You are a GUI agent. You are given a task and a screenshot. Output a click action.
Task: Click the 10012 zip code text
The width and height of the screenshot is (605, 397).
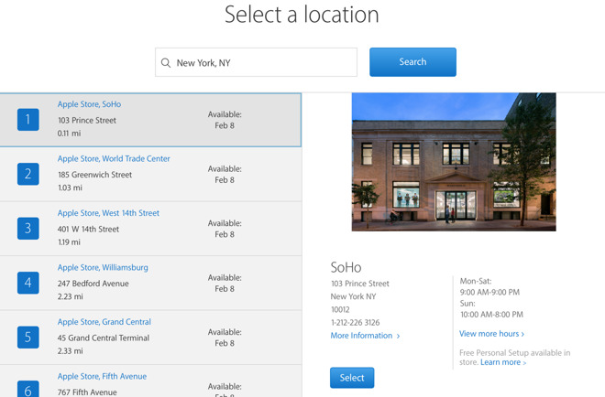click(x=340, y=309)
